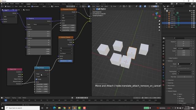
Task: Switch to rendered viewport shading
Action: 158,6
